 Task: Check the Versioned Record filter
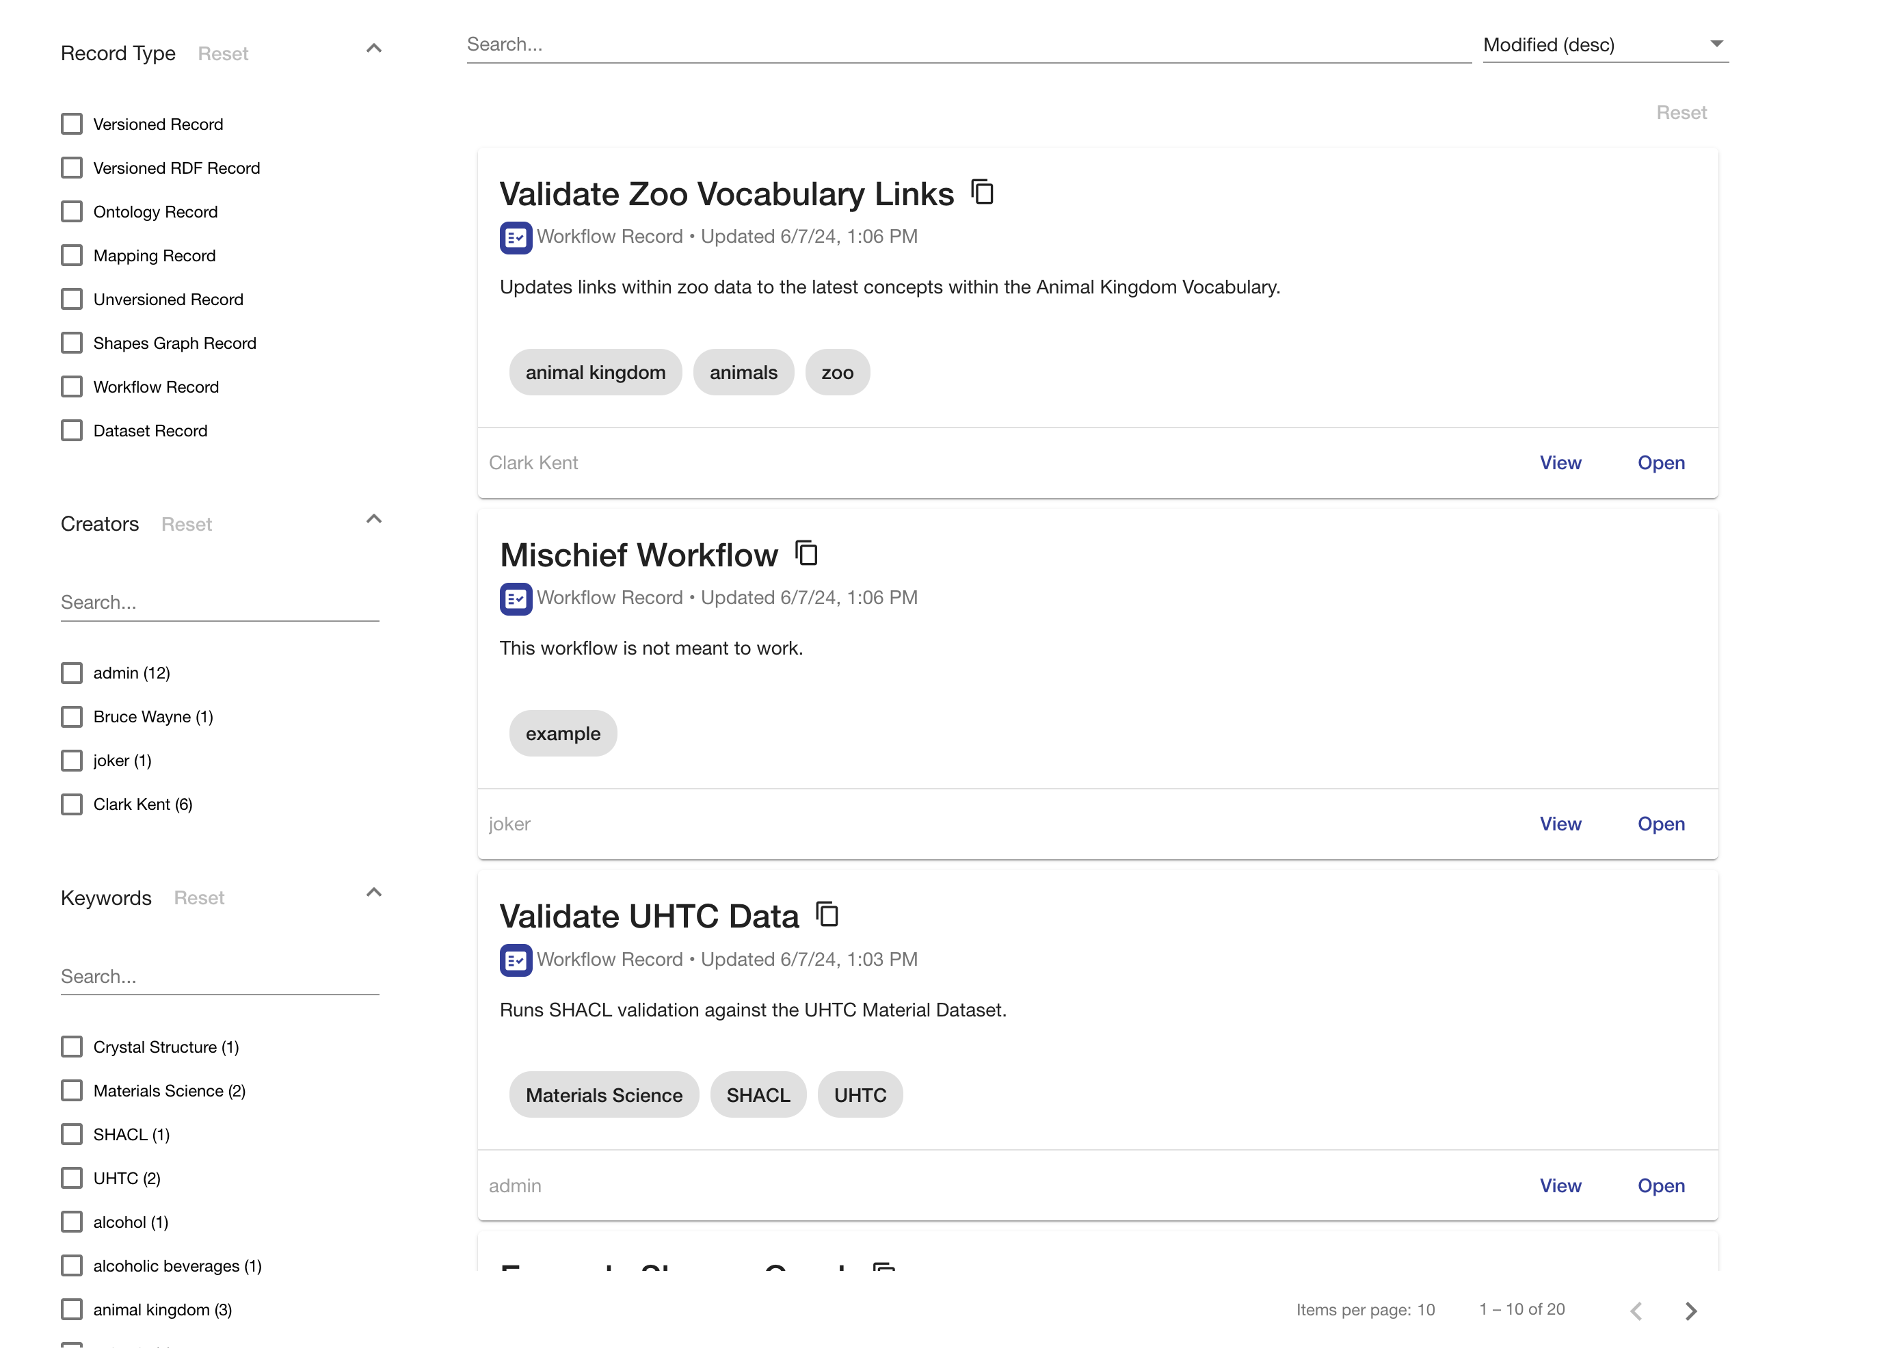pos(72,124)
